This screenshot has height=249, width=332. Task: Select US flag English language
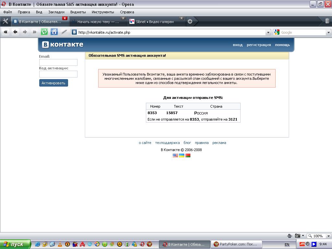[175, 155]
